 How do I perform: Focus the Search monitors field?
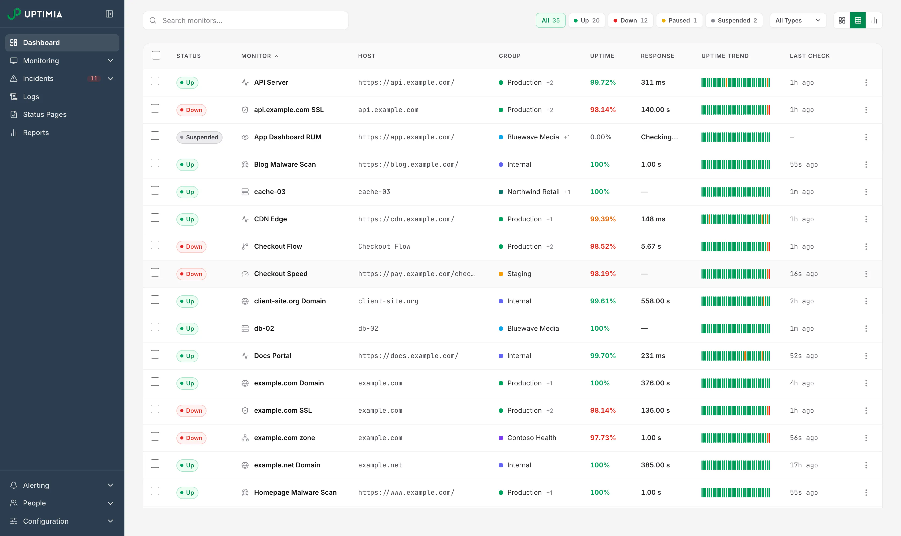point(245,20)
